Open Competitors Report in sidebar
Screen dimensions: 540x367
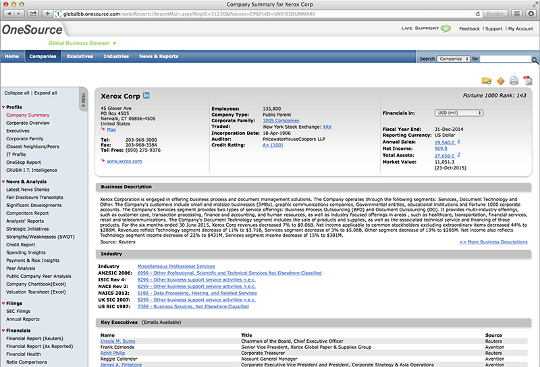click(x=28, y=213)
